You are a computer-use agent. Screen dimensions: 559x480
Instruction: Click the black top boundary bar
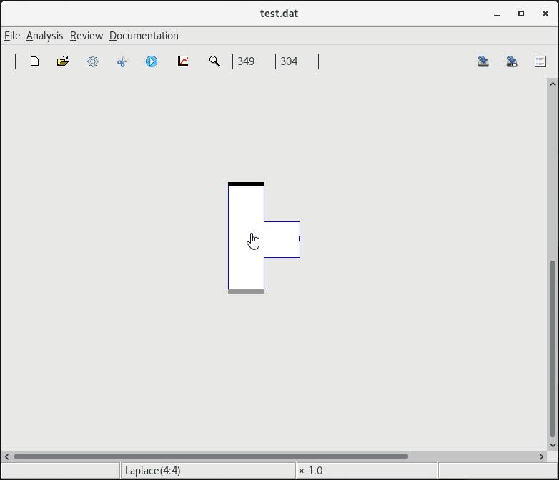click(x=246, y=184)
